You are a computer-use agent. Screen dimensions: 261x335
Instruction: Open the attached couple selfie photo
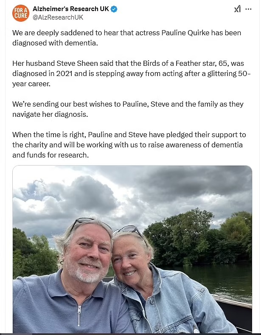[132, 249]
